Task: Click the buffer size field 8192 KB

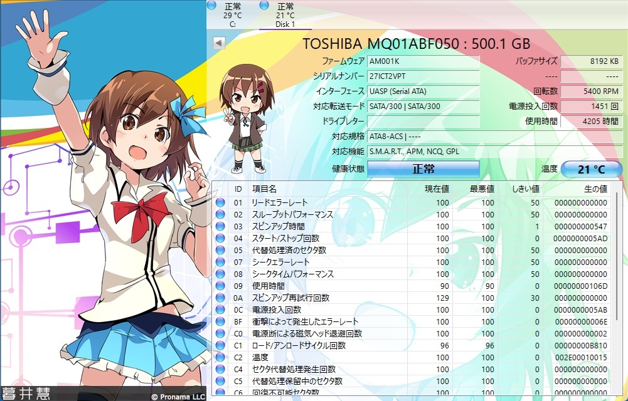Action: click(591, 61)
